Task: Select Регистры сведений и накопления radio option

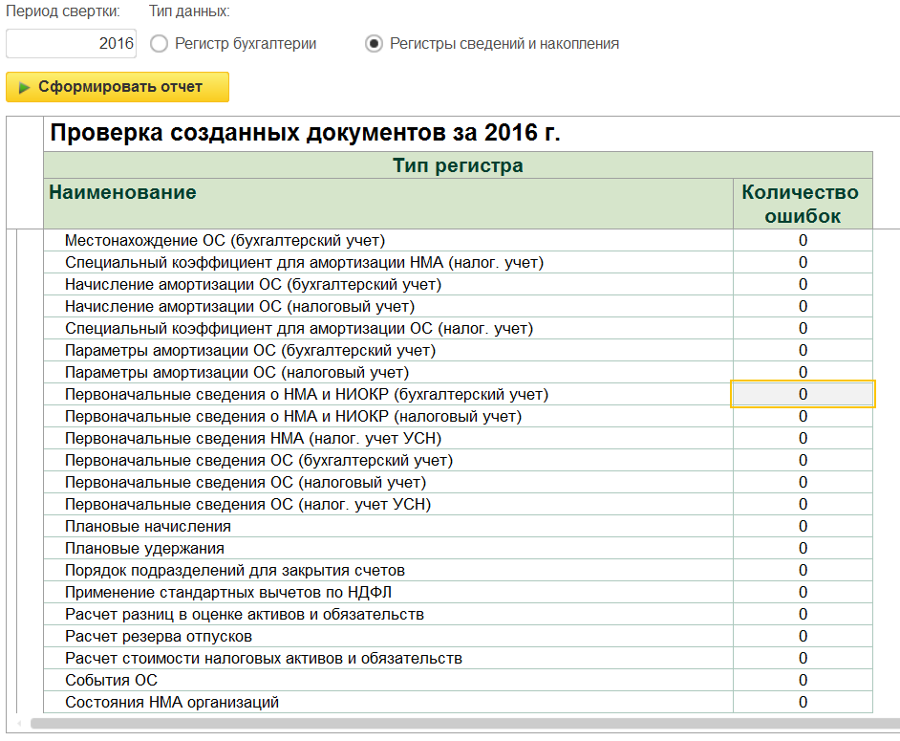Action: click(x=375, y=43)
